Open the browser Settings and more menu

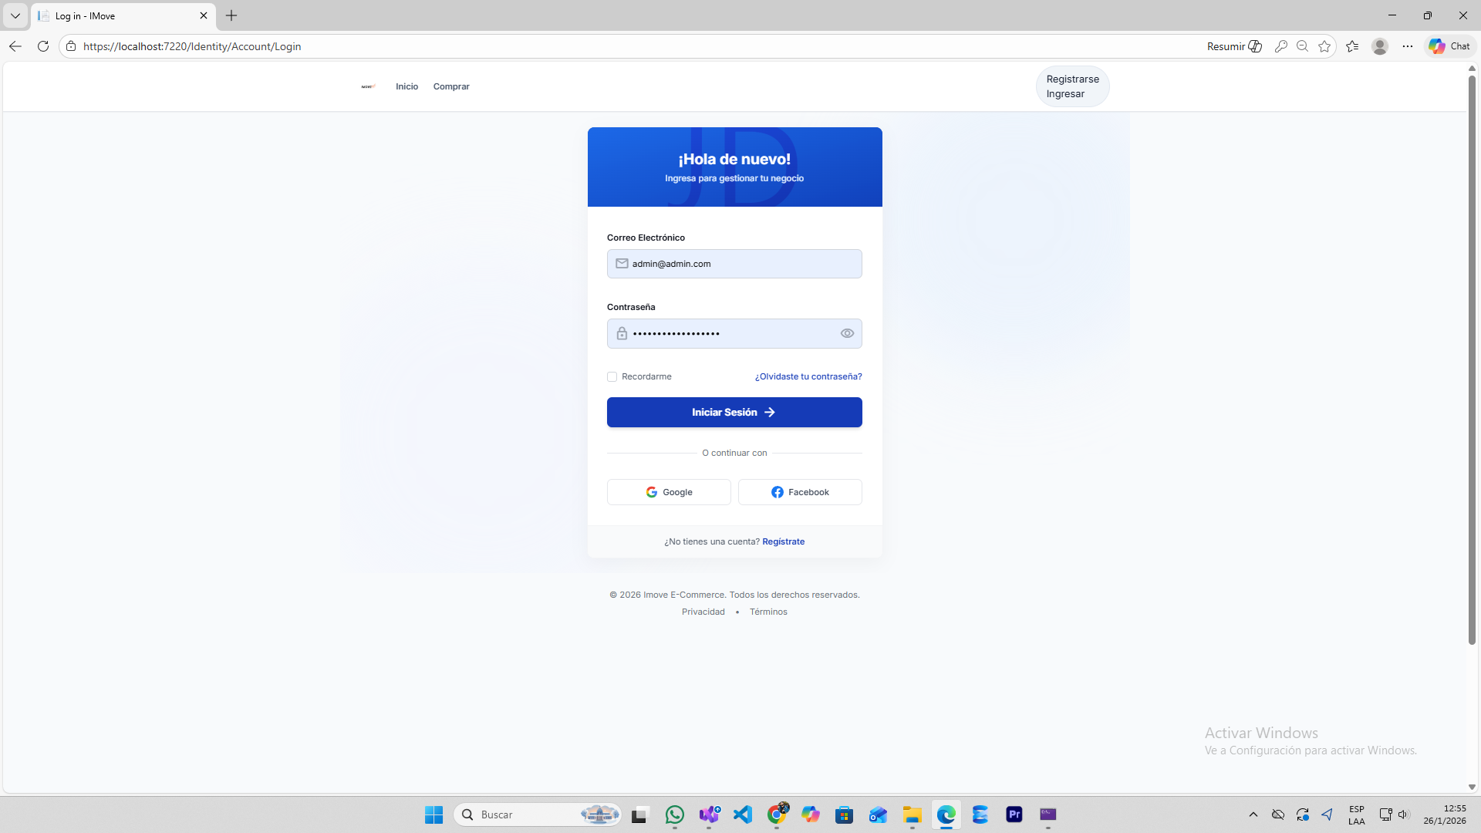click(x=1408, y=46)
